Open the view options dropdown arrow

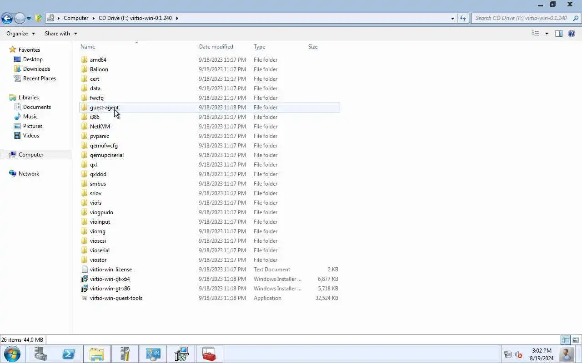[x=547, y=34]
